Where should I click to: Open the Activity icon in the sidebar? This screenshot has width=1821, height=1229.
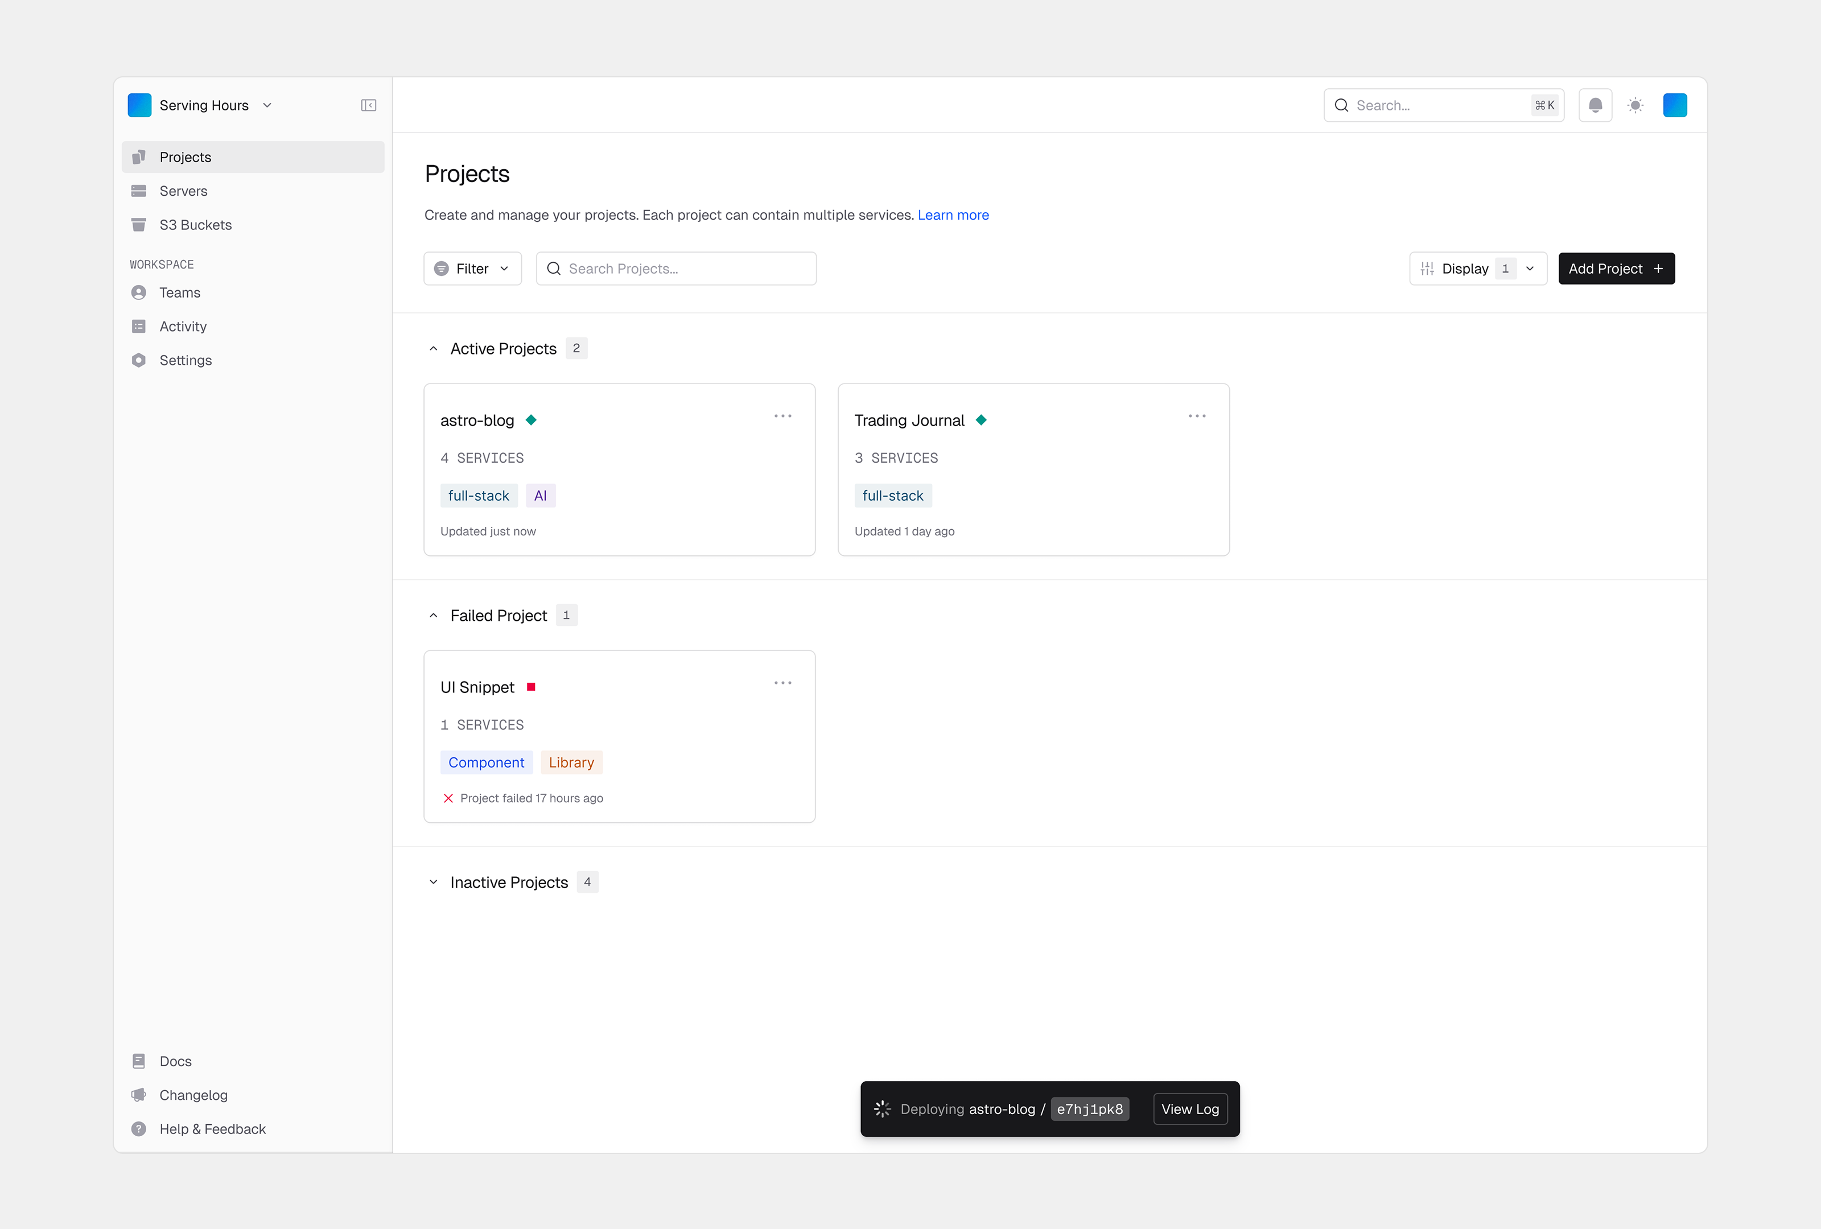(139, 326)
